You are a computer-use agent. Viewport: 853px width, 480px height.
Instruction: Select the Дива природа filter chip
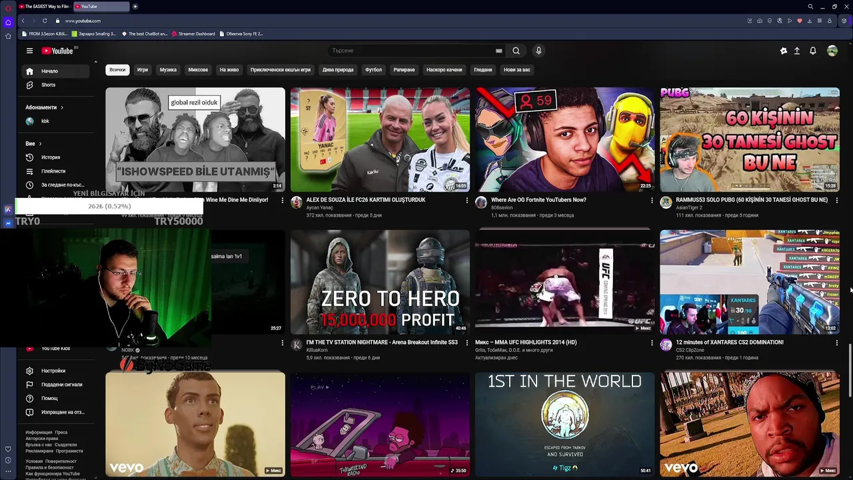[x=338, y=69]
